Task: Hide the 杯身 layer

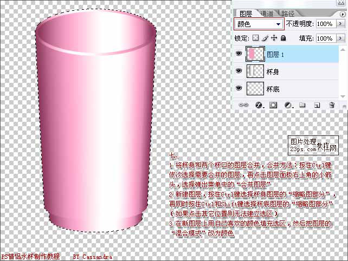Action: pos(239,71)
